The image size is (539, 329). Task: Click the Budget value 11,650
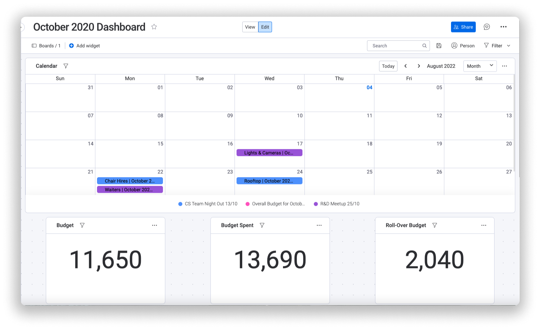(x=105, y=260)
